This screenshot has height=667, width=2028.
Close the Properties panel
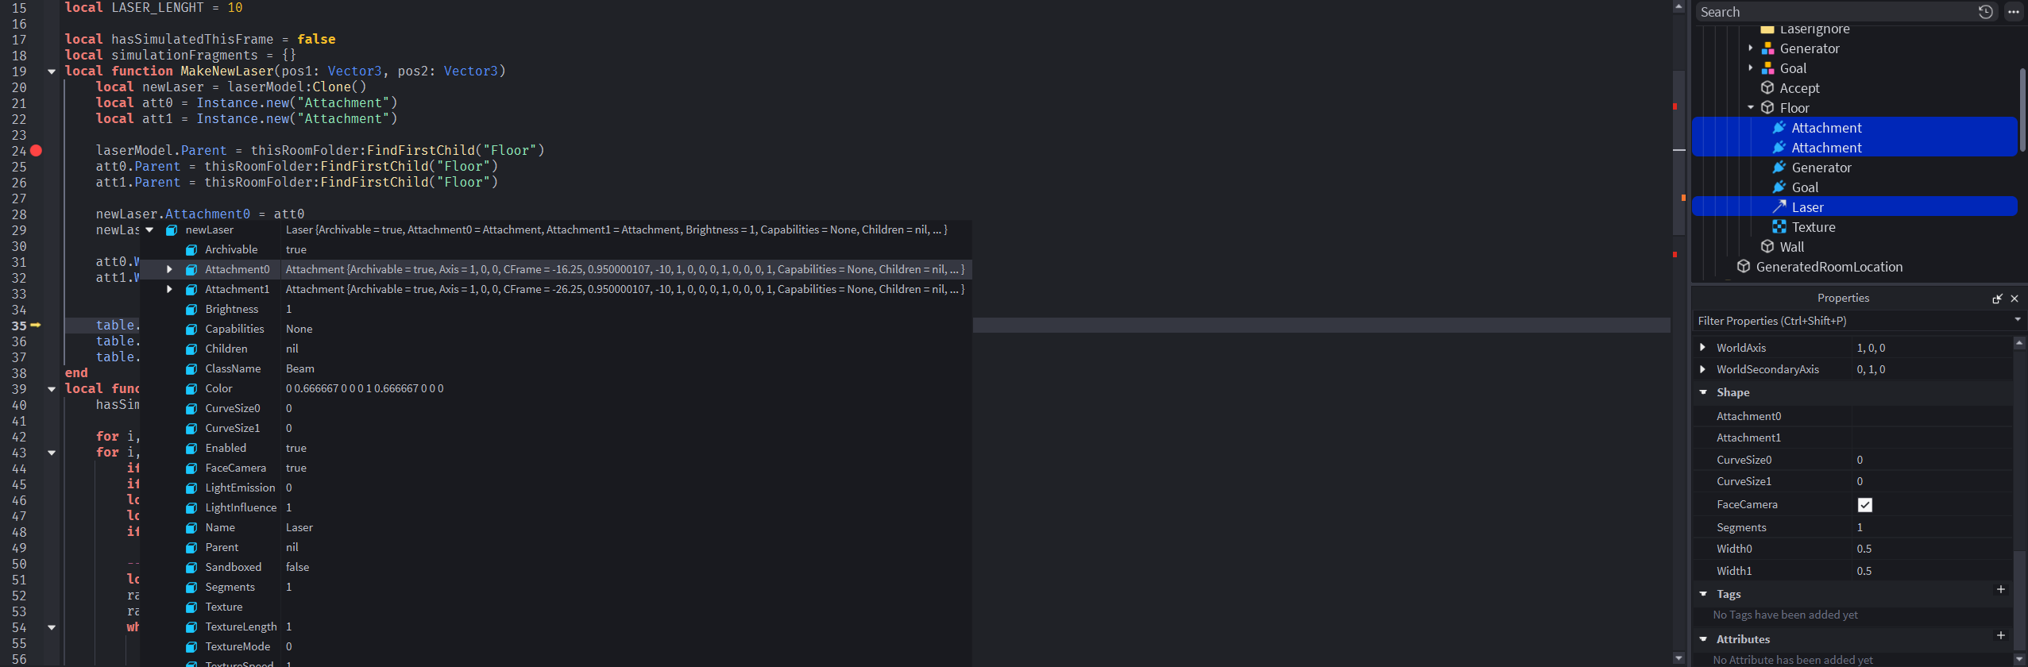click(2014, 299)
